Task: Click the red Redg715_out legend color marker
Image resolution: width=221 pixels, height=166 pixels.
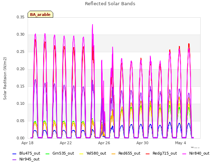Action: click(147, 154)
